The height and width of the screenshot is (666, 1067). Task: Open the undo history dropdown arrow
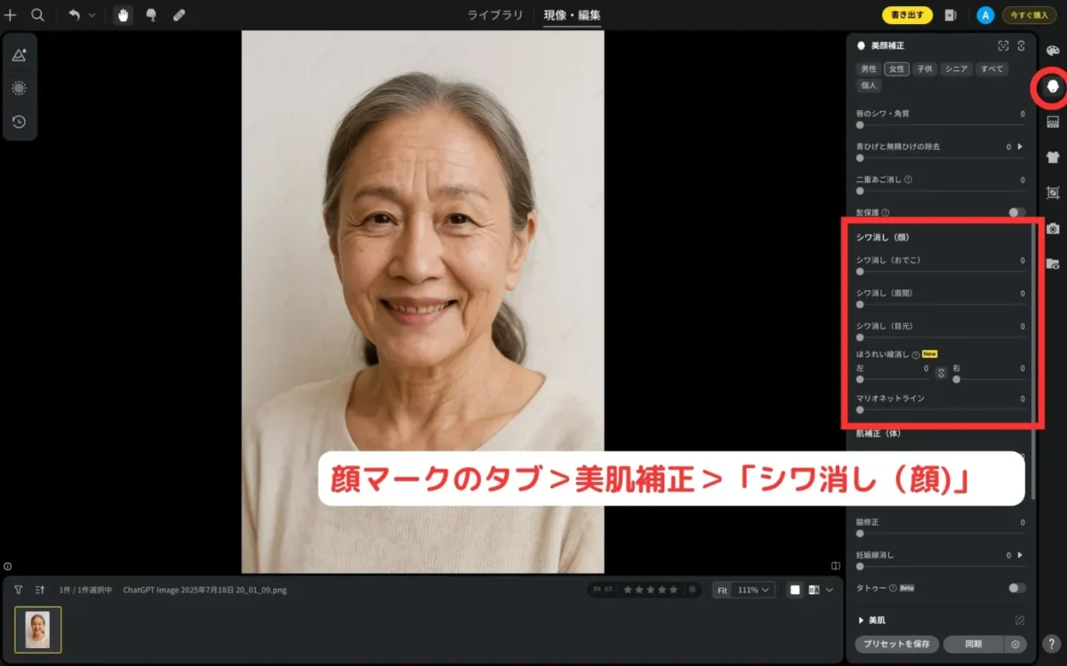coord(92,15)
